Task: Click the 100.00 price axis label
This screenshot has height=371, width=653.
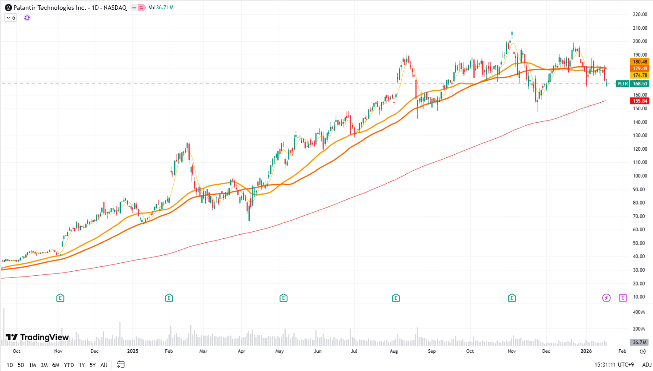Action: (640, 176)
